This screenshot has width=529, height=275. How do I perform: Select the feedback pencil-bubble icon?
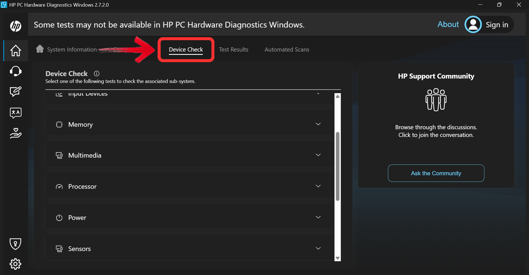pyautogui.click(x=15, y=92)
